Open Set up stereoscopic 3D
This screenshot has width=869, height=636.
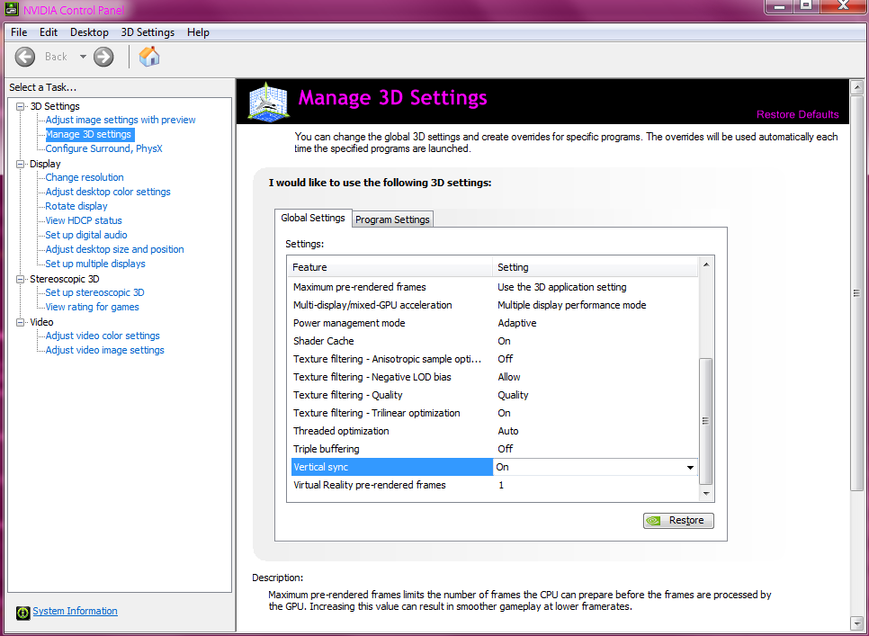click(x=94, y=292)
